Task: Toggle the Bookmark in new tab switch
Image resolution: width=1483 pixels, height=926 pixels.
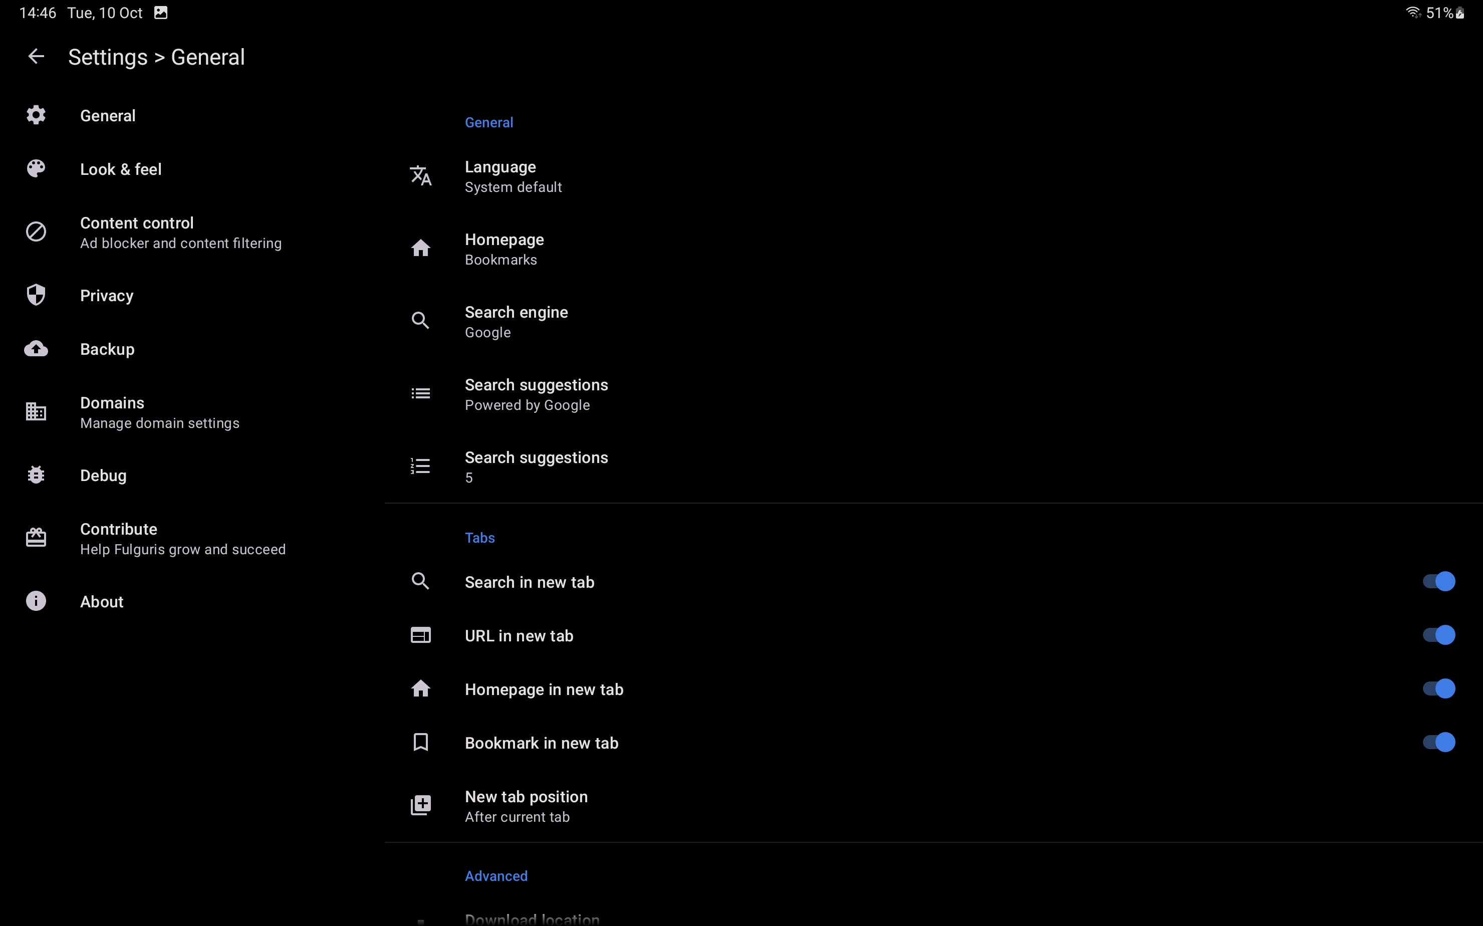Action: coord(1438,742)
